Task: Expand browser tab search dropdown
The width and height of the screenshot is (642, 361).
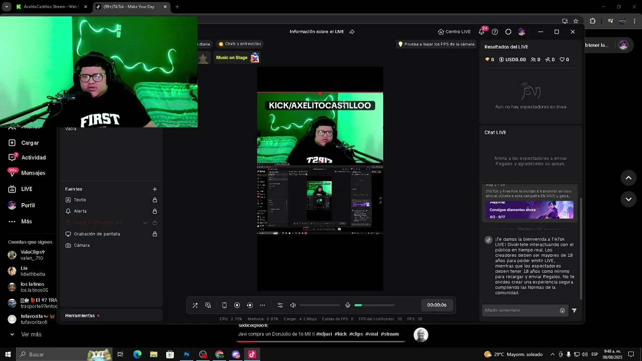Action: (x=7, y=7)
